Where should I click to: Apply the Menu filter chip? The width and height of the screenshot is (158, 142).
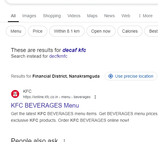point(16,31)
